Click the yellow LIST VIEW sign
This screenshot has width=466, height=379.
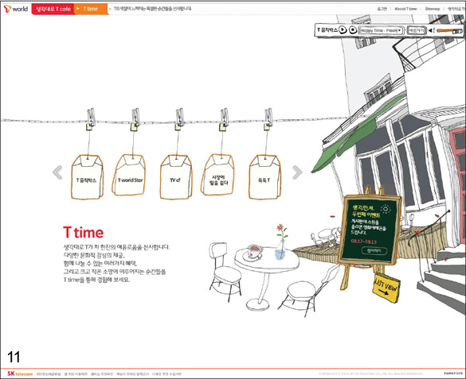[386, 288]
